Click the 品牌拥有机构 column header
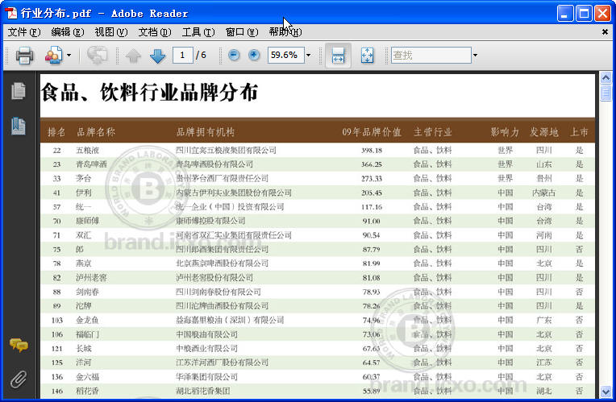Viewport: 616px width, 402px height. (x=206, y=132)
